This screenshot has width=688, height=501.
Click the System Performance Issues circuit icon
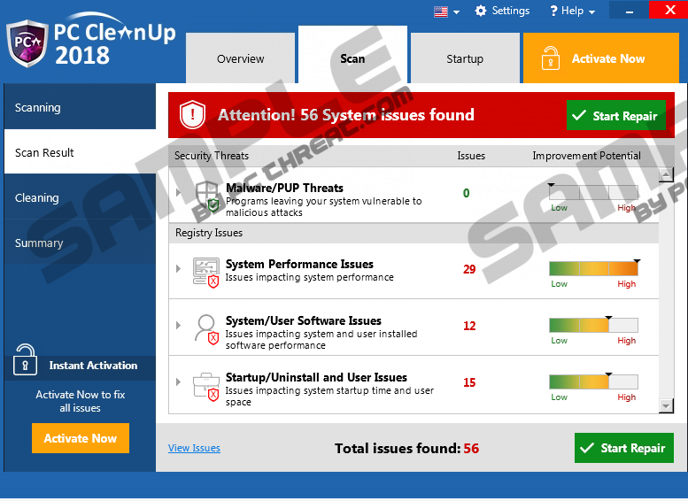(206, 273)
